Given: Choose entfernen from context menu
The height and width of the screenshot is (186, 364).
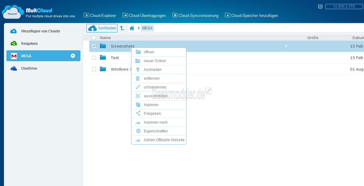Looking at the screenshot, I should click(159, 78).
